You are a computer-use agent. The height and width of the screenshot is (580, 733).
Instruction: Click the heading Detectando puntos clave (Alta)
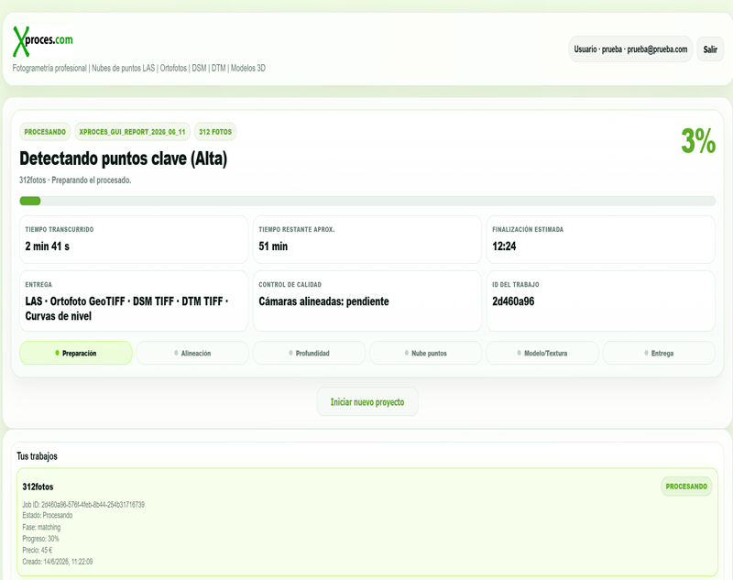pyautogui.click(x=124, y=159)
